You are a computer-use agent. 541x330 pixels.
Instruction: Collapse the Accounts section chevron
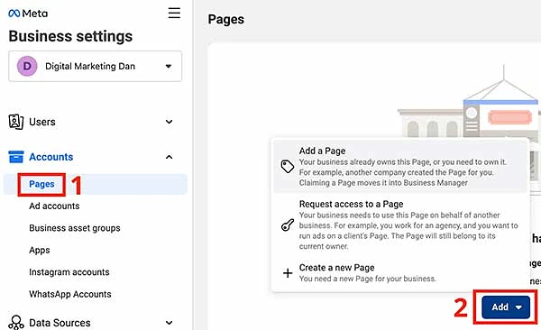(x=170, y=157)
